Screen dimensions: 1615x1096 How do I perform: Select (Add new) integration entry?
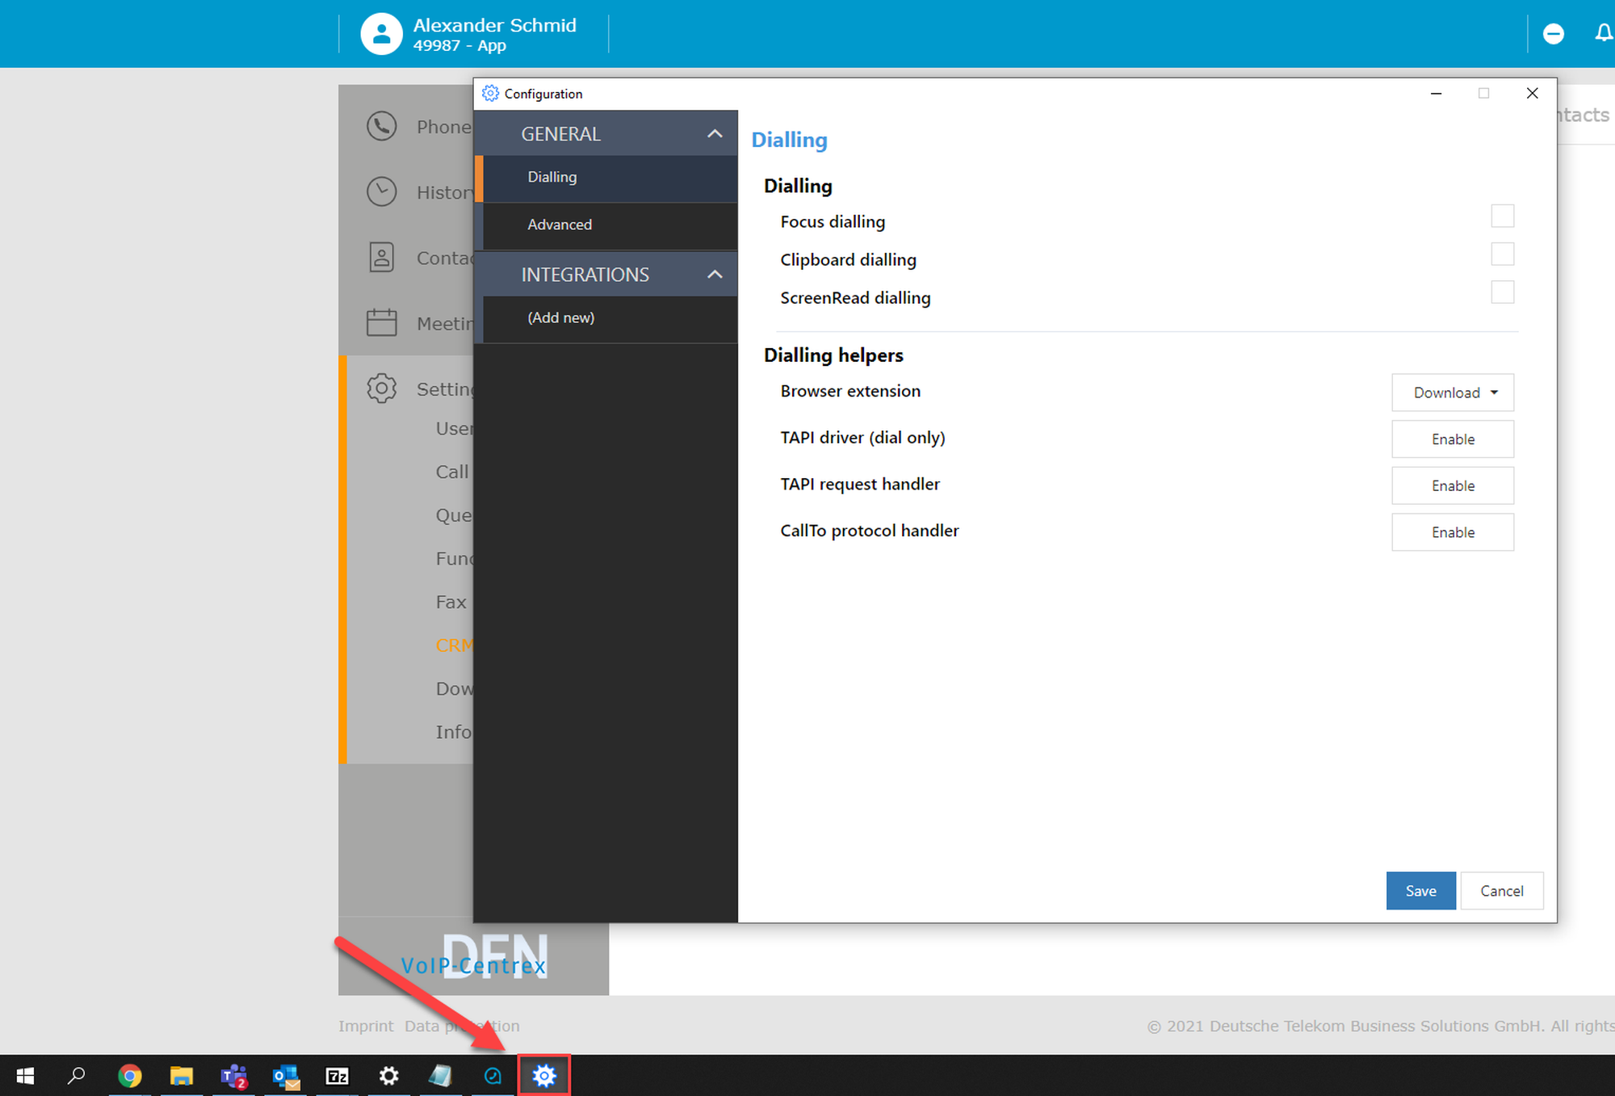point(560,317)
